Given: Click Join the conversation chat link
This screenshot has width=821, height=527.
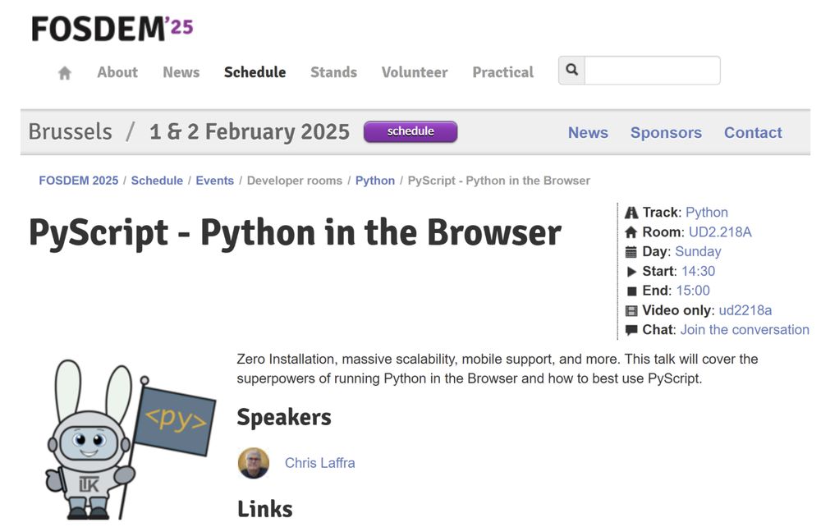Looking at the screenshot, I should (x=745, y=330).
